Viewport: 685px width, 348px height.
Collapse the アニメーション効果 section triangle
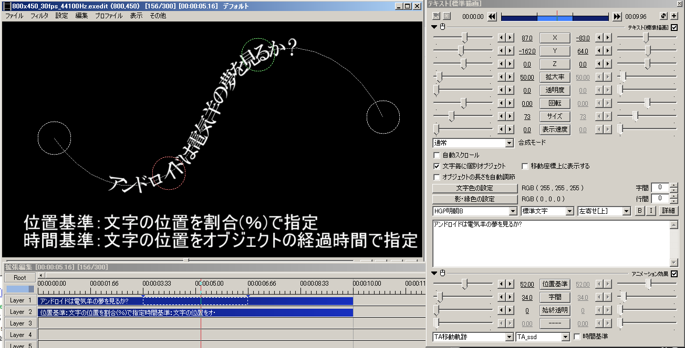434,273
